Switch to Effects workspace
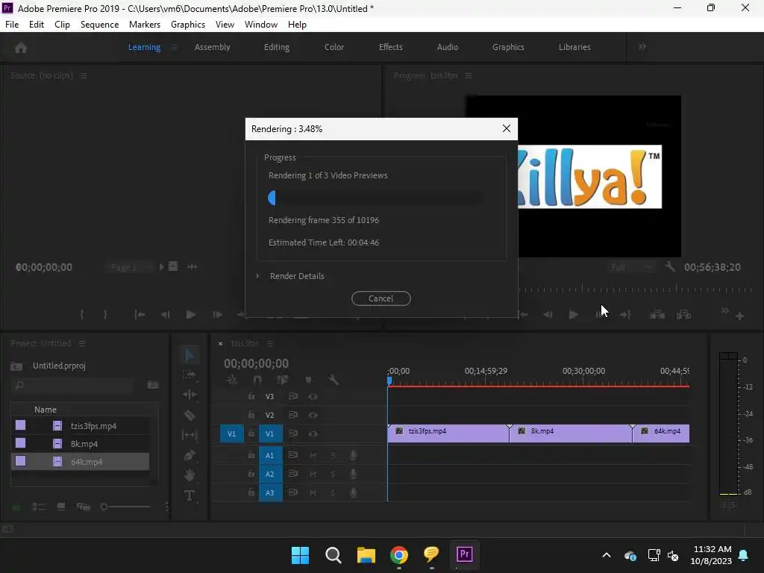 [391, 47]
